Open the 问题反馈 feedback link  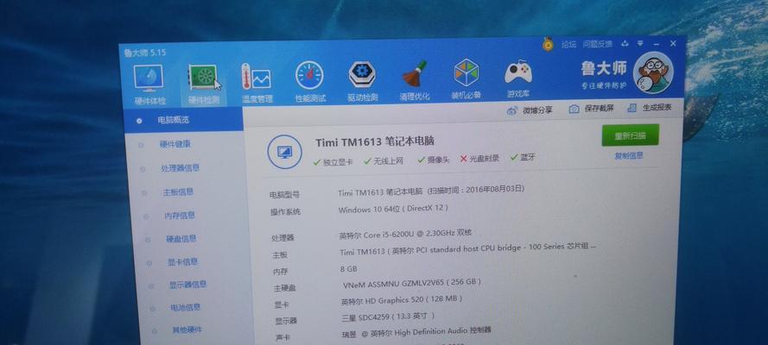point(598,44)
